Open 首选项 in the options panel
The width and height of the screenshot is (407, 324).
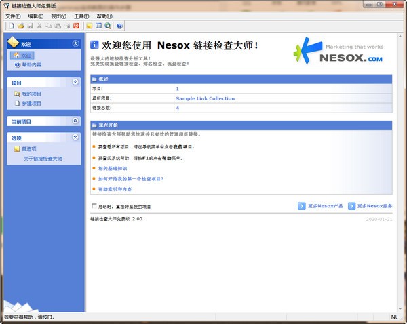click(29, 148)
